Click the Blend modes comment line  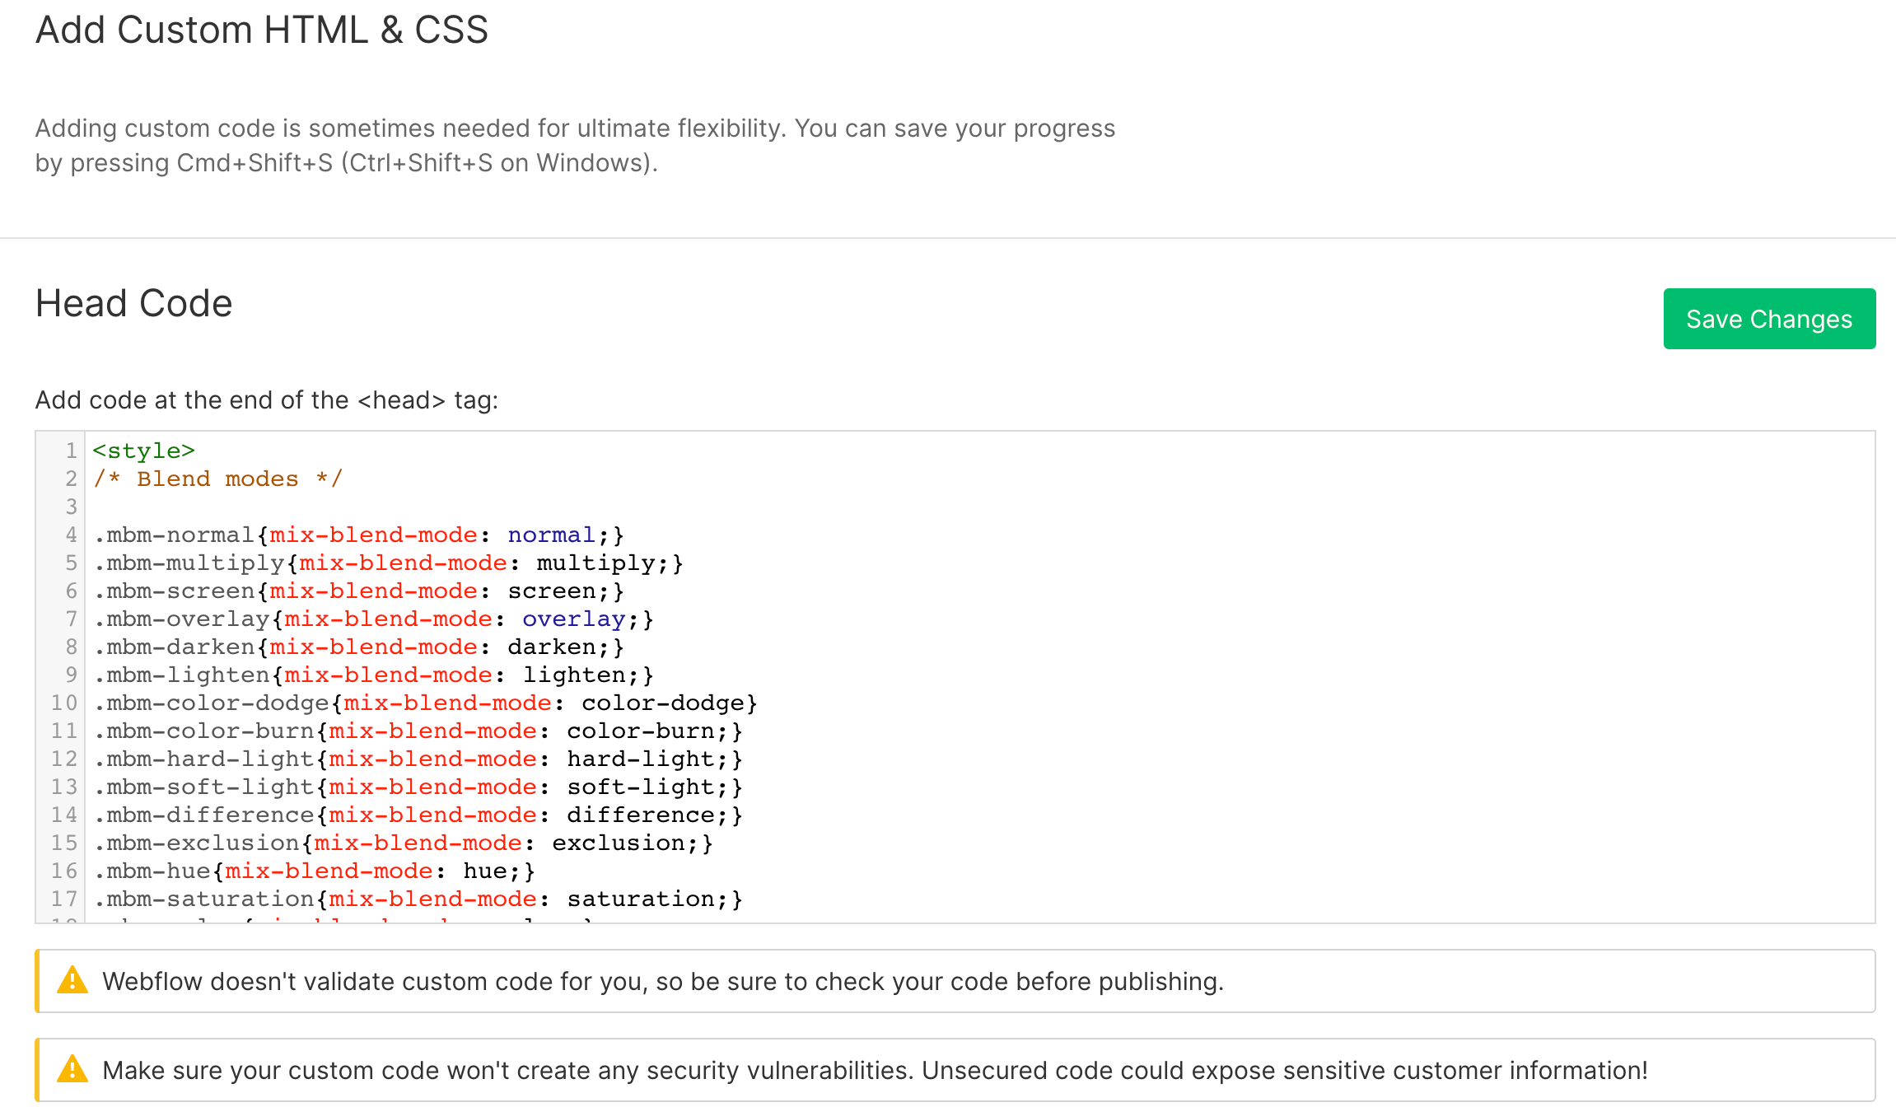click(217, 479)
